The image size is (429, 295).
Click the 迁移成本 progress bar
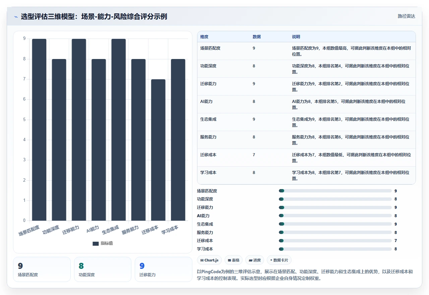335,241
